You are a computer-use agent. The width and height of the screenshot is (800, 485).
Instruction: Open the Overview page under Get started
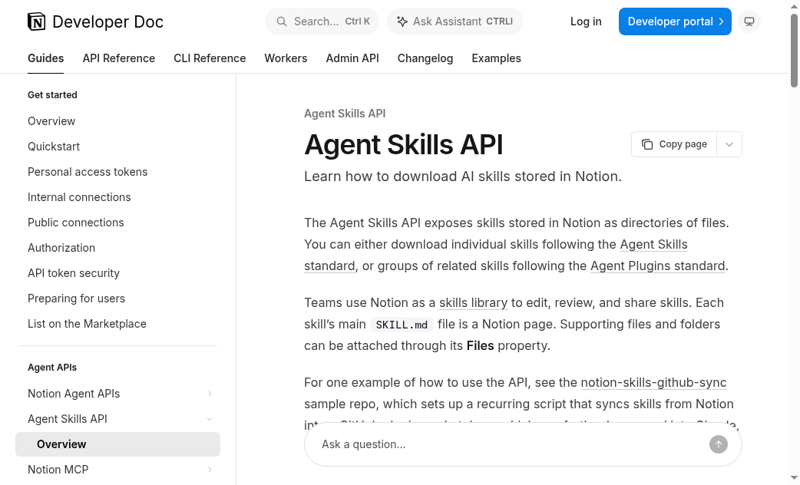(51, 121)
